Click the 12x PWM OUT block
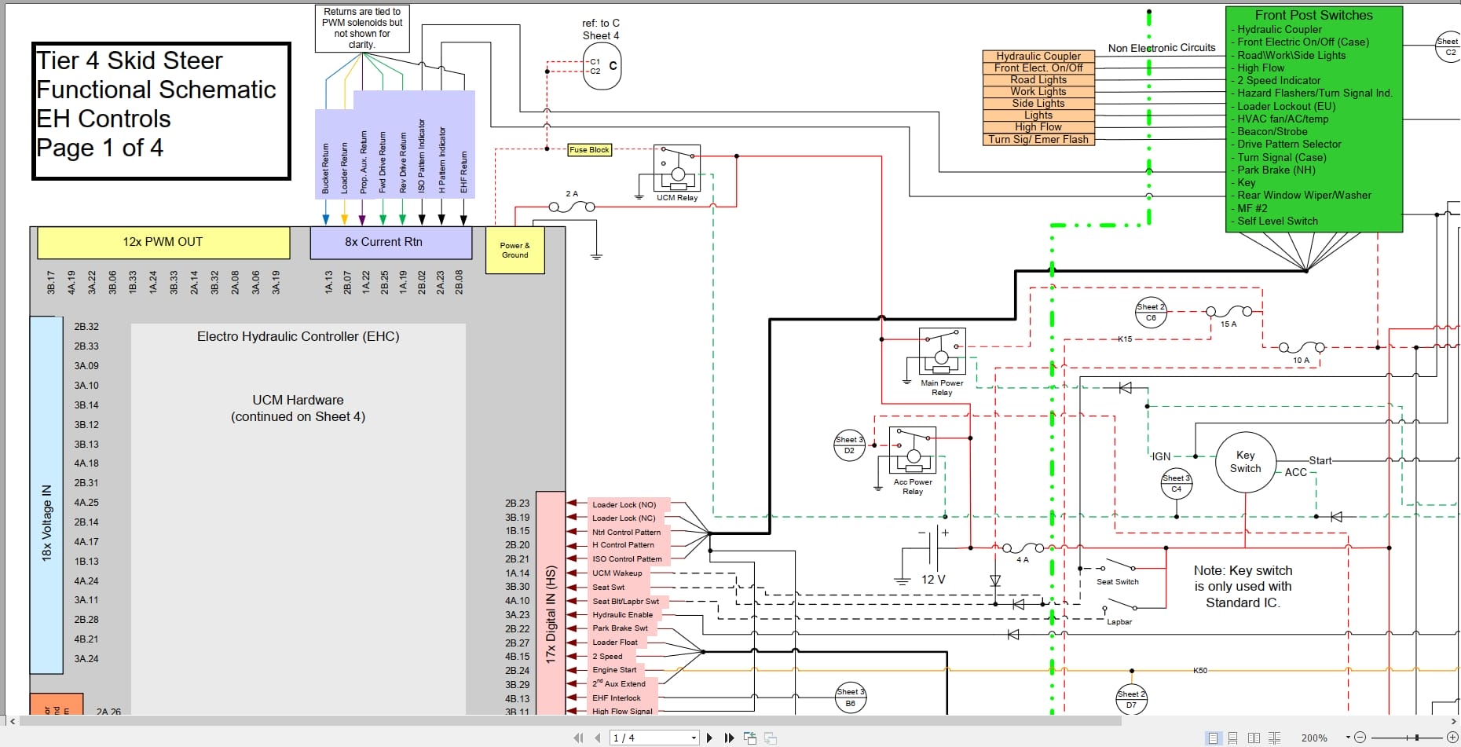Screen dimensions: 1461x747 [x=163, y=243]
